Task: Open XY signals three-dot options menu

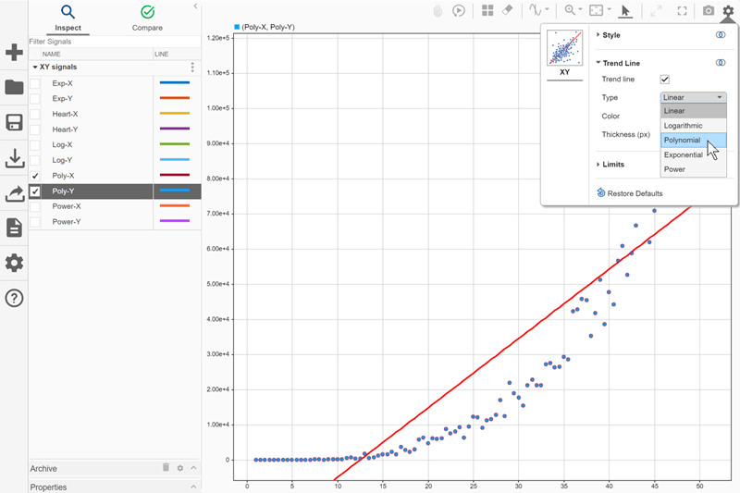Action: coord(192,67)
